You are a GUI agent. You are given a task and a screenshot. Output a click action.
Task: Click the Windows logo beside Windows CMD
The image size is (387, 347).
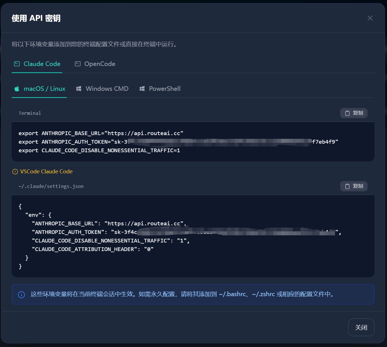79,89
